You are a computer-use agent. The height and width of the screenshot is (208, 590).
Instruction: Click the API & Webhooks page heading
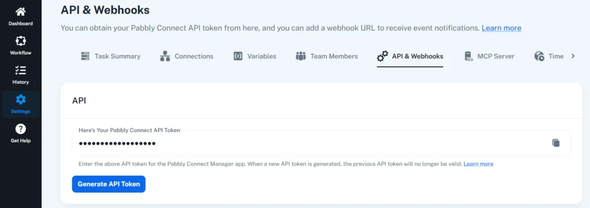(x=105, y=10)
